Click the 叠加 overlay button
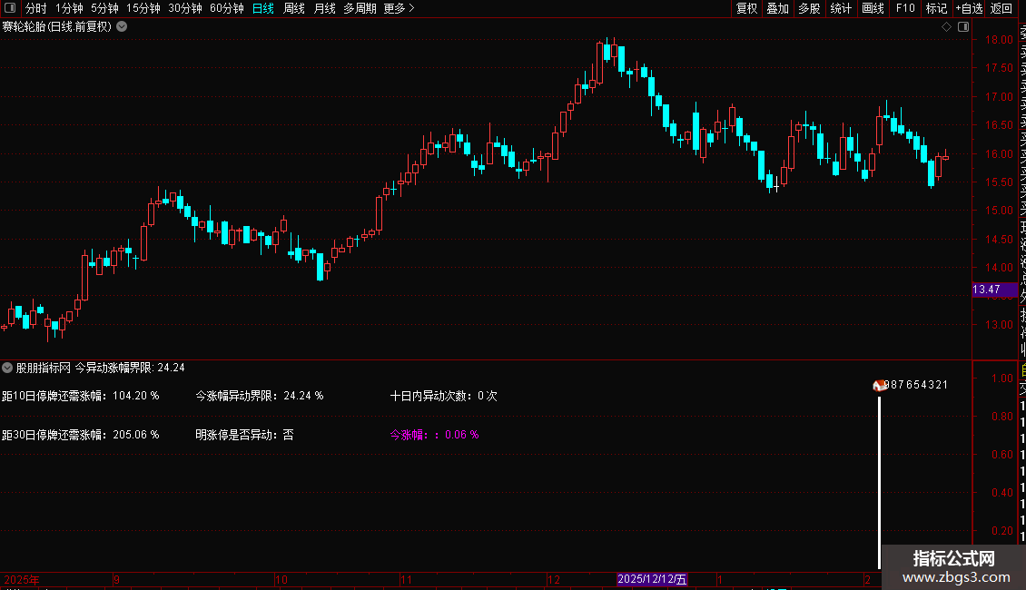 click(778, 8)
